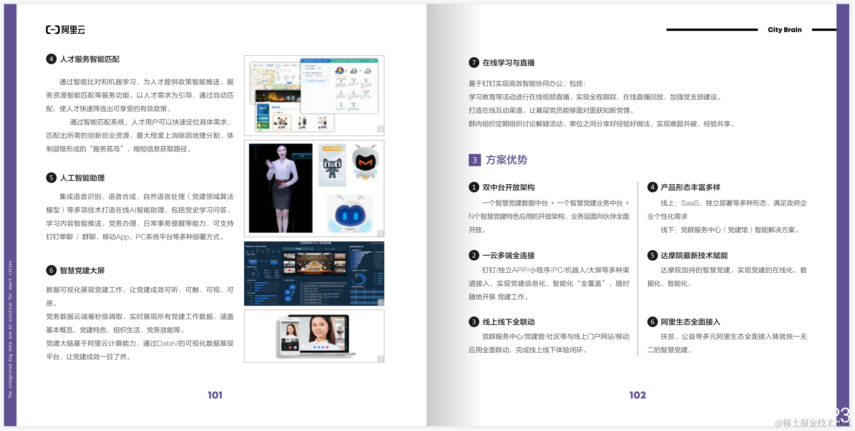The image size is (855, 431).
Task: Click the heading 线上线下全联动
Action: [509, 322]
